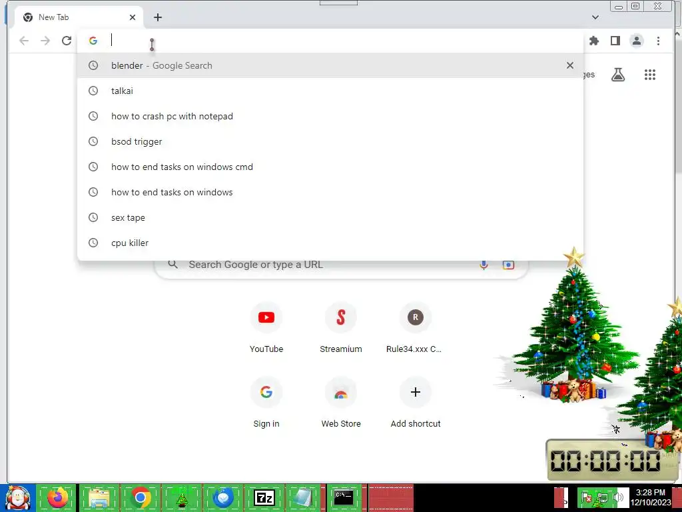Open the Google apps grid
This screenshot has height=512, width=682.
650,75
